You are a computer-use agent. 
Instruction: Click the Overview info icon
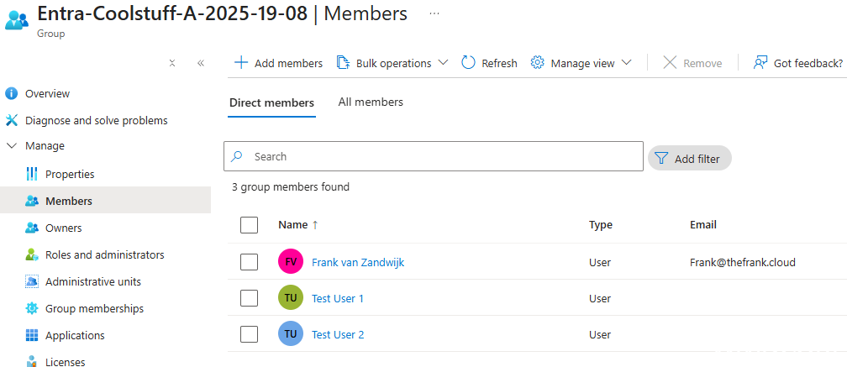click(12, 93)
